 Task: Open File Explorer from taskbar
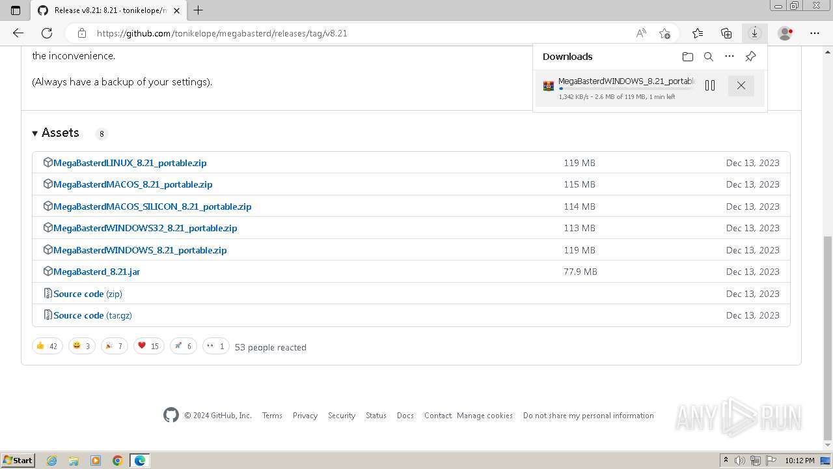(74, 461)
